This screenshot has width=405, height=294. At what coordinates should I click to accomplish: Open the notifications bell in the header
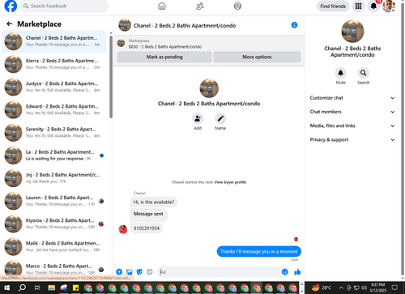coord(373,6)
